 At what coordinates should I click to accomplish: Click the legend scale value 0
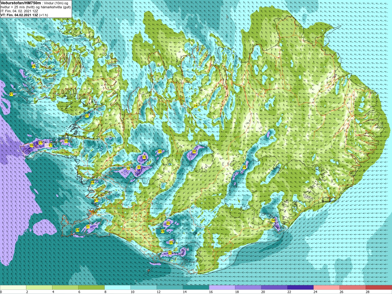click(x=1, y=292)
